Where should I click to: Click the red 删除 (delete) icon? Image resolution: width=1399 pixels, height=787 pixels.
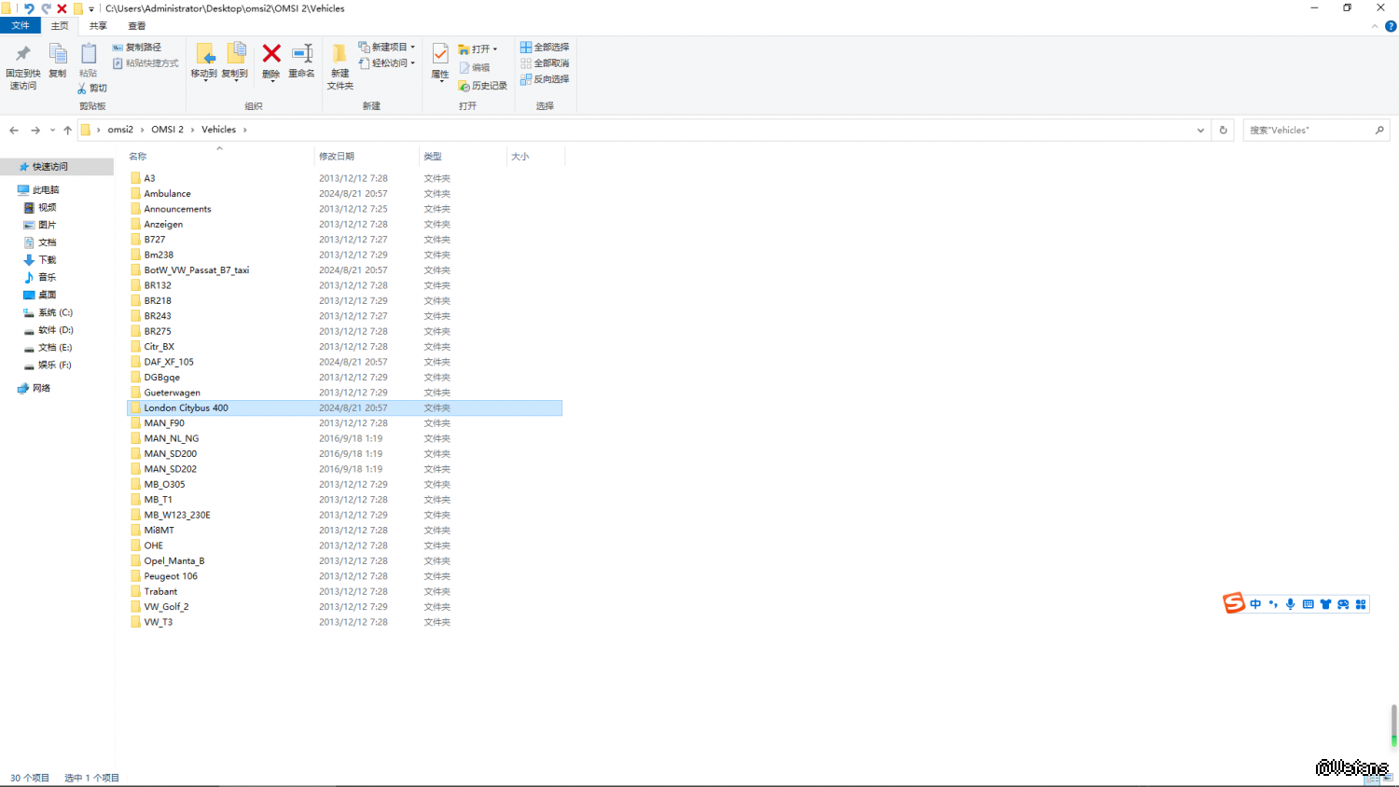[x=271, y=55]
